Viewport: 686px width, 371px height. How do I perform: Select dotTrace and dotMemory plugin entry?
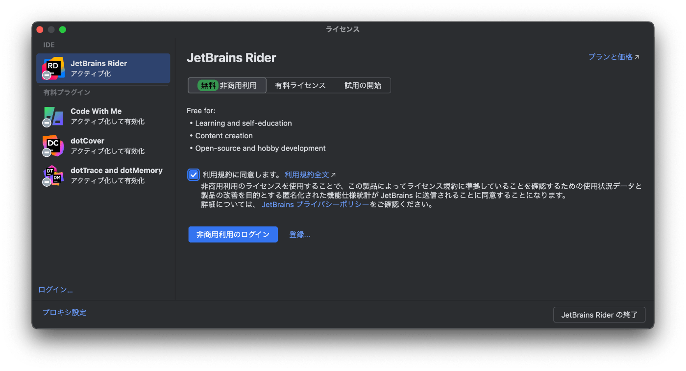[103, 175]
